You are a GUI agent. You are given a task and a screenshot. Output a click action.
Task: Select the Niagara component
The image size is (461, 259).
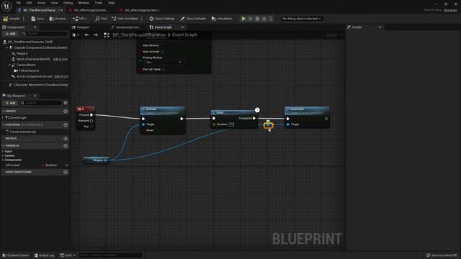pyautogui.click(x=22, y=53)
